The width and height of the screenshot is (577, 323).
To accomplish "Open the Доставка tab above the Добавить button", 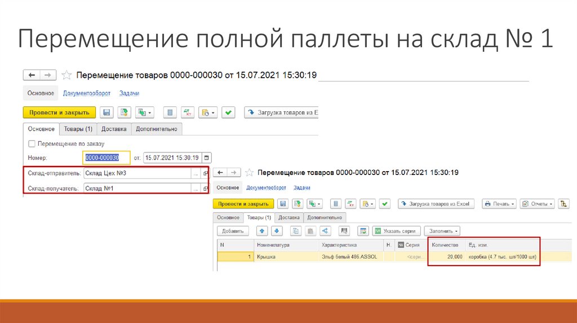I will click(x=289, y=217).
